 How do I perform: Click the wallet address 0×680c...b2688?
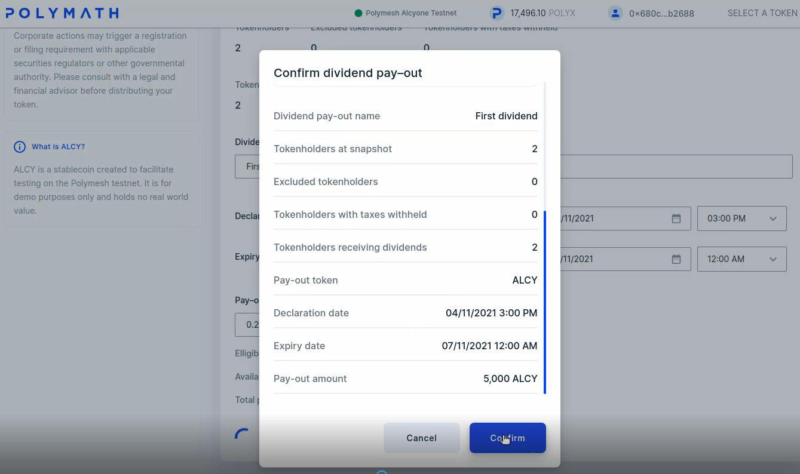click(x=661, y=13)
